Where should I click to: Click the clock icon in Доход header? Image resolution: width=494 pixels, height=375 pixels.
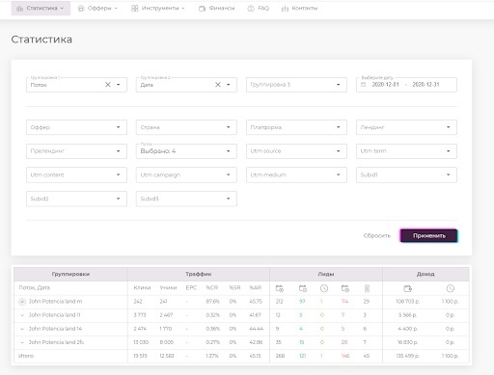pyautogui.click(x=451, y=288)
